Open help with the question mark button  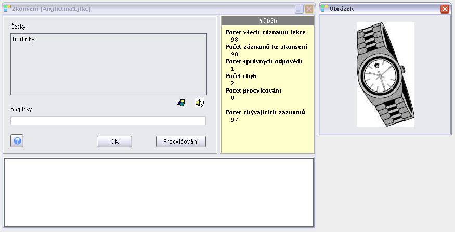click(17, 141)
